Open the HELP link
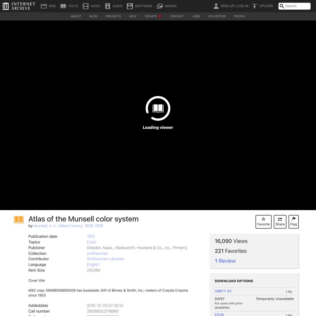The height and width of the screenshot is (316, 316). pos(133,16)
